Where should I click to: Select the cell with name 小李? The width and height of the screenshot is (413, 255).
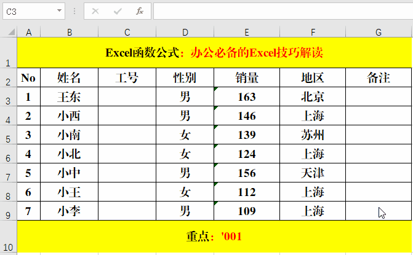[x=70, y=211]
